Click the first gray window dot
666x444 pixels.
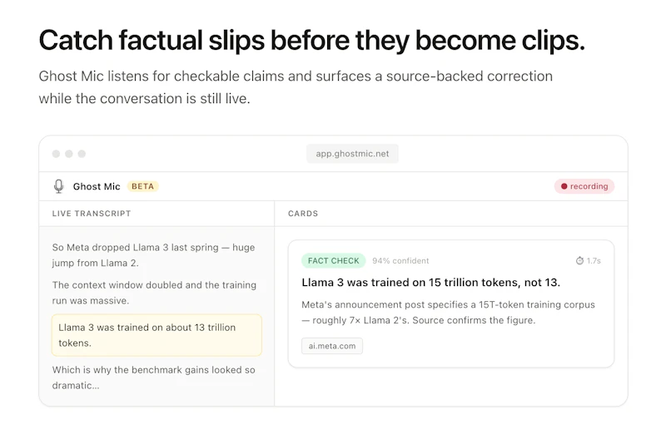(x=56, y=154)
